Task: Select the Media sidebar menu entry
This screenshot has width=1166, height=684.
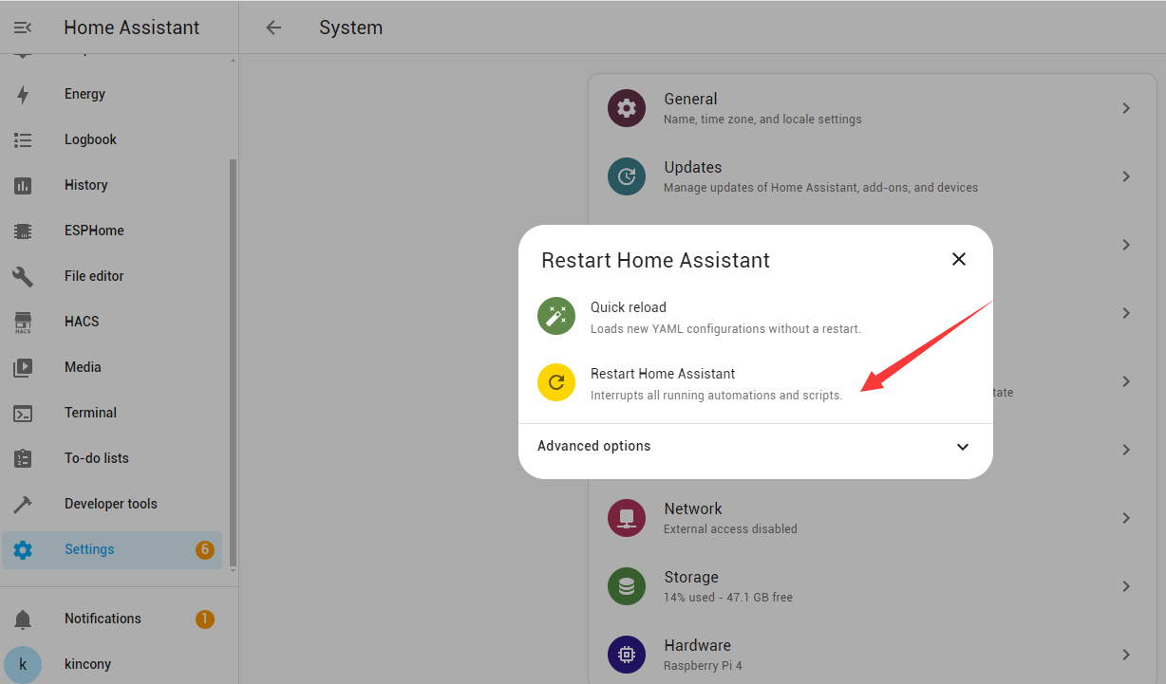Action: [83, 367]
